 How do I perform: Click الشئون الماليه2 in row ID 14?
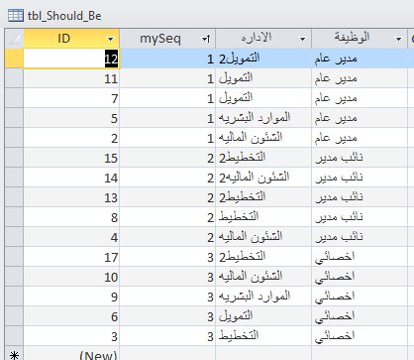(254, 178)
